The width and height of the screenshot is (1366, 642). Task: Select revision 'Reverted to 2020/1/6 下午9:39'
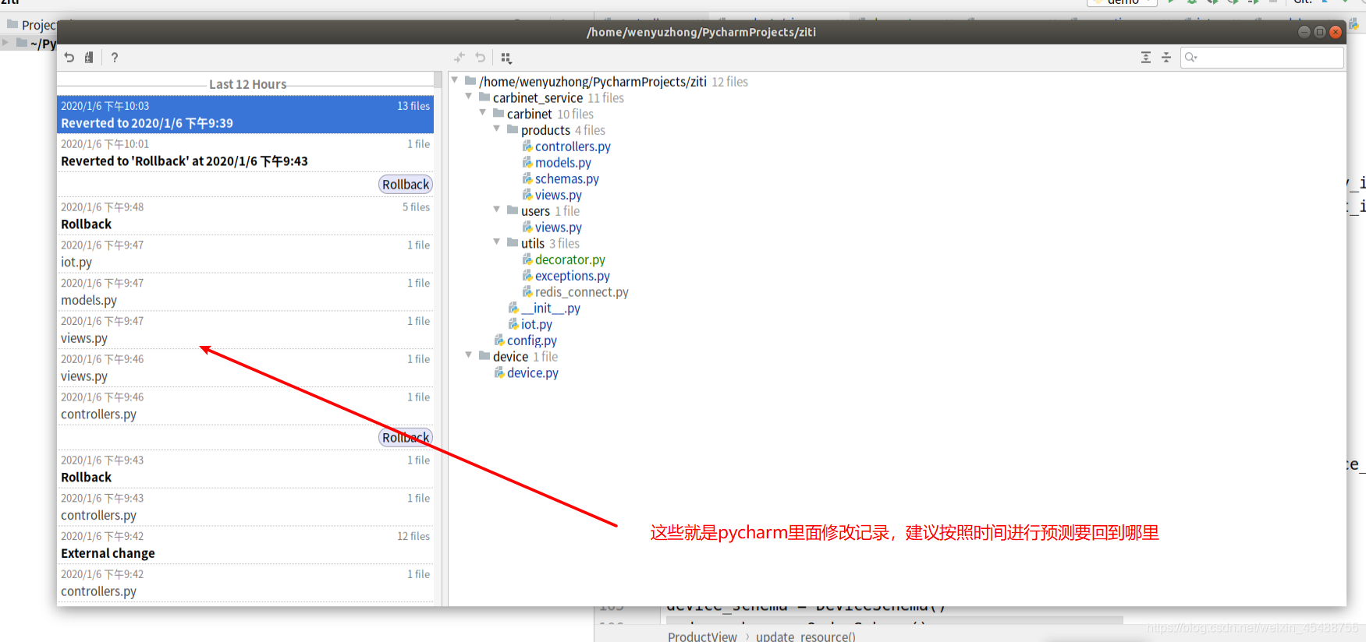245,115
